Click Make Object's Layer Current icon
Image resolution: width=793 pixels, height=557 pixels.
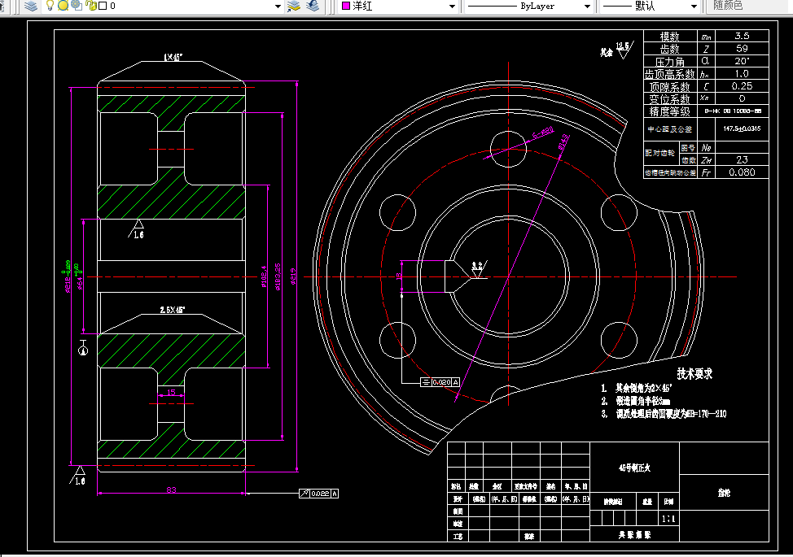pyautogui.click(x=294, y=6)
